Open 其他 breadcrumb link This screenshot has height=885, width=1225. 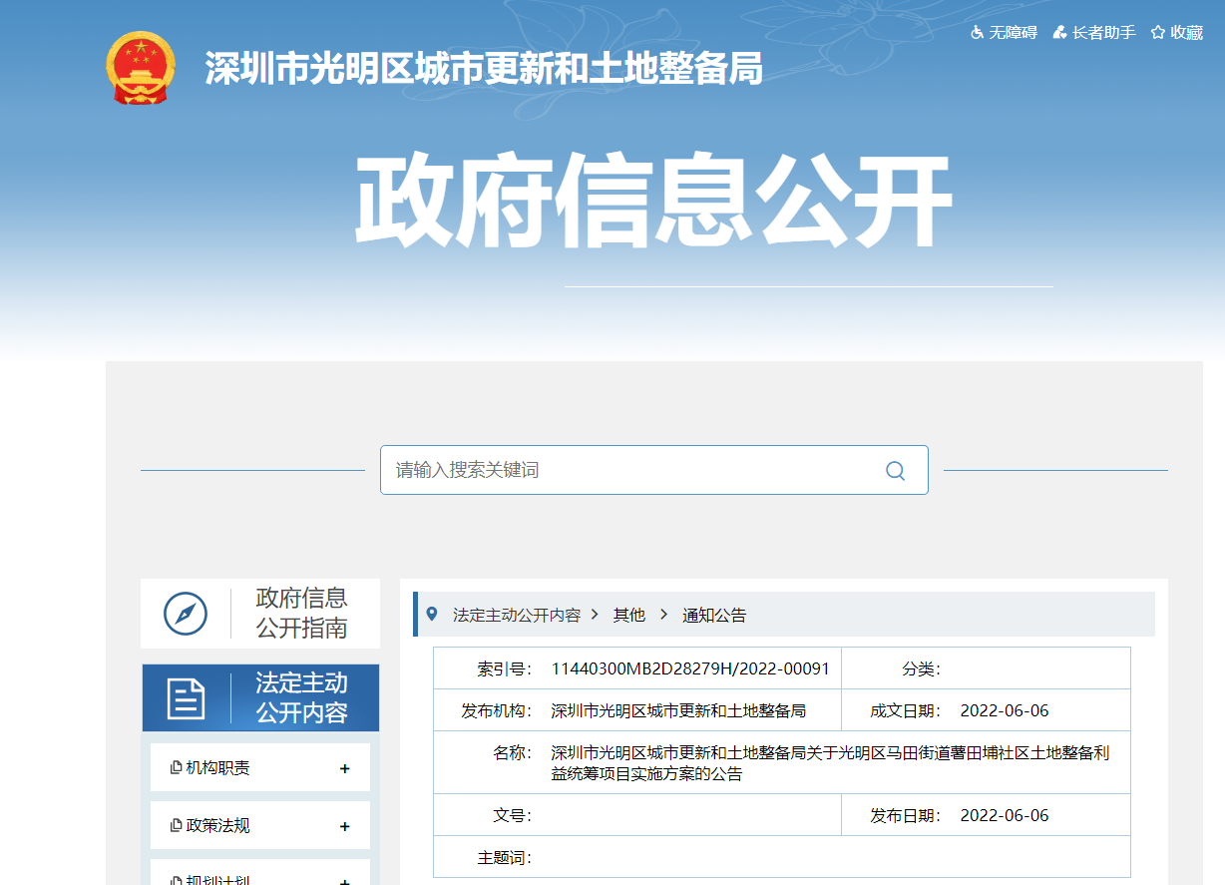point(628,616)
